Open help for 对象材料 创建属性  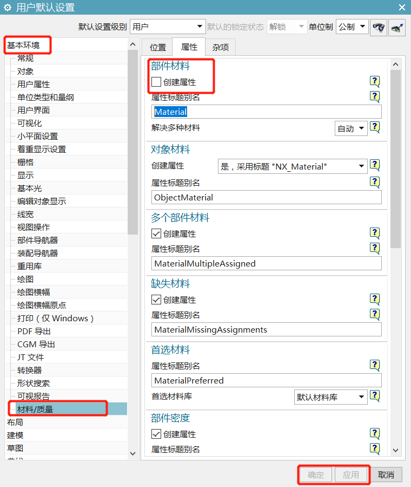click(375, 165)
